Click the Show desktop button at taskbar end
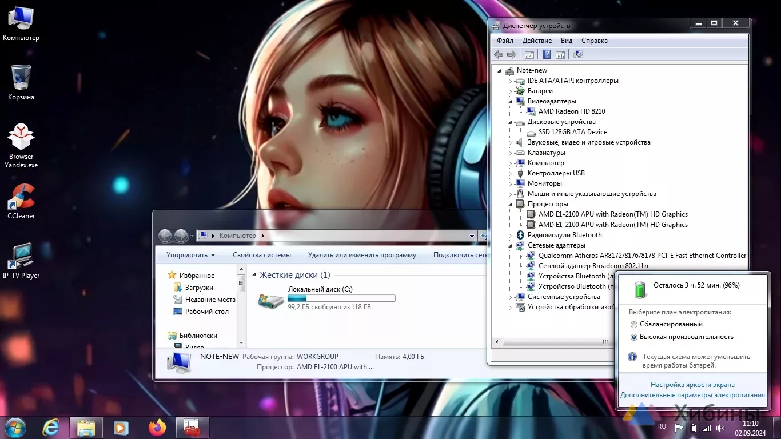781x439 pixels. [777, 428]
